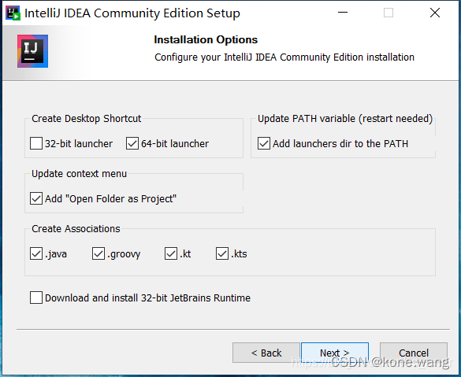Image resolution: width=461 pixels, height=377 pixels.
Task: Enable the 32-bit launcher shortcut checkbox
Action: point(36,143)
